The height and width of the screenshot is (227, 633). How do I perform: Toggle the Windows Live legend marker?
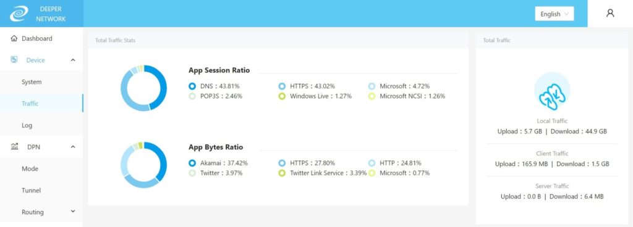tap(282, 96)
